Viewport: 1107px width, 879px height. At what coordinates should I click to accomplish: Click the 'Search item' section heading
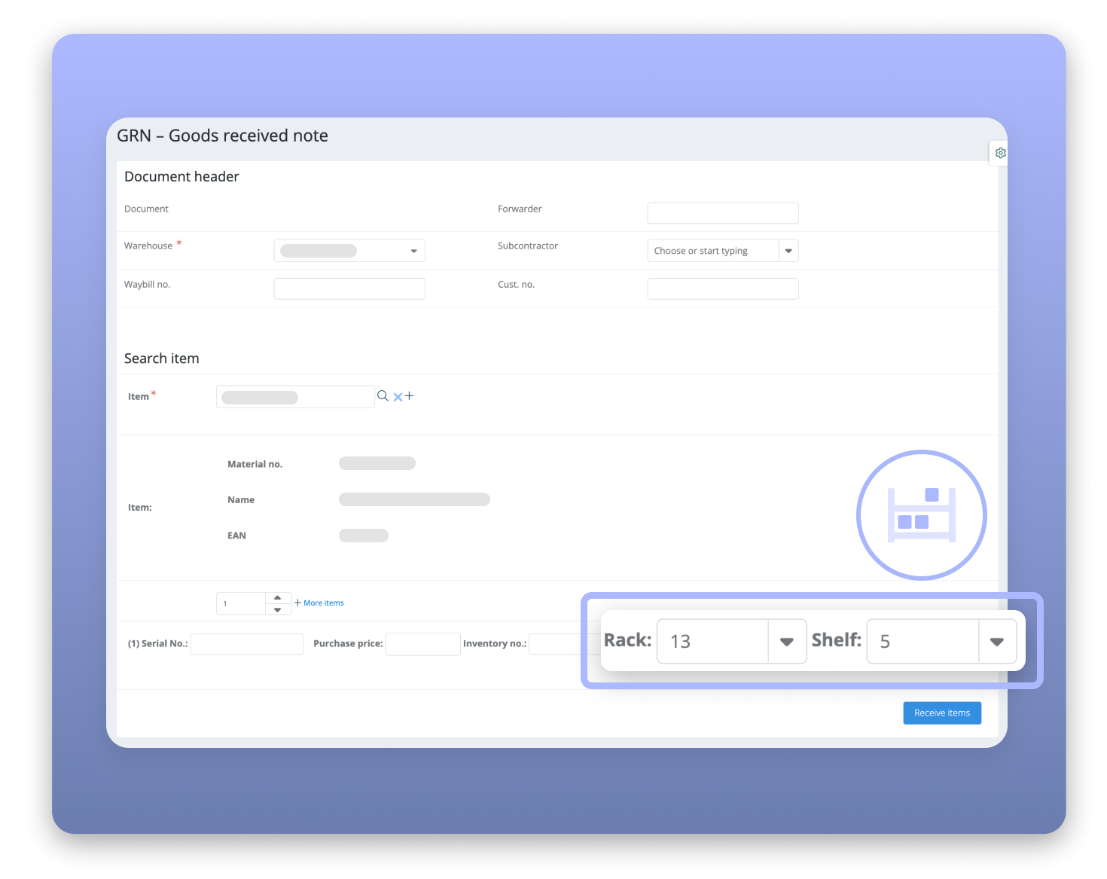click(x=162, y=359)
